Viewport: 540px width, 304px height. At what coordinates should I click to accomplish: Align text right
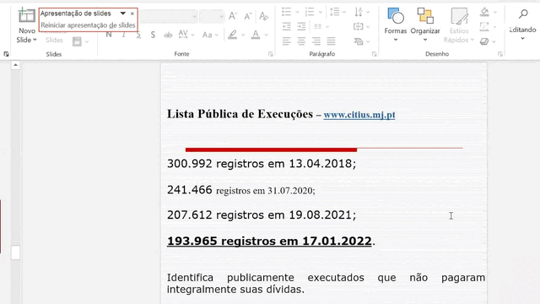[x=316, y=41]
